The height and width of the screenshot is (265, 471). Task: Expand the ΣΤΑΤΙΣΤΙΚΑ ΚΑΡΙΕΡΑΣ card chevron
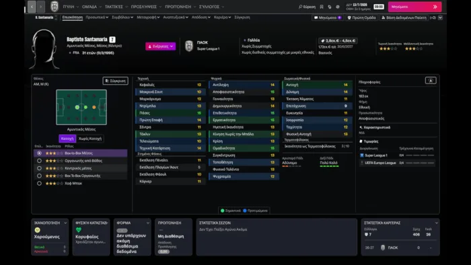(x=436, y=223)
